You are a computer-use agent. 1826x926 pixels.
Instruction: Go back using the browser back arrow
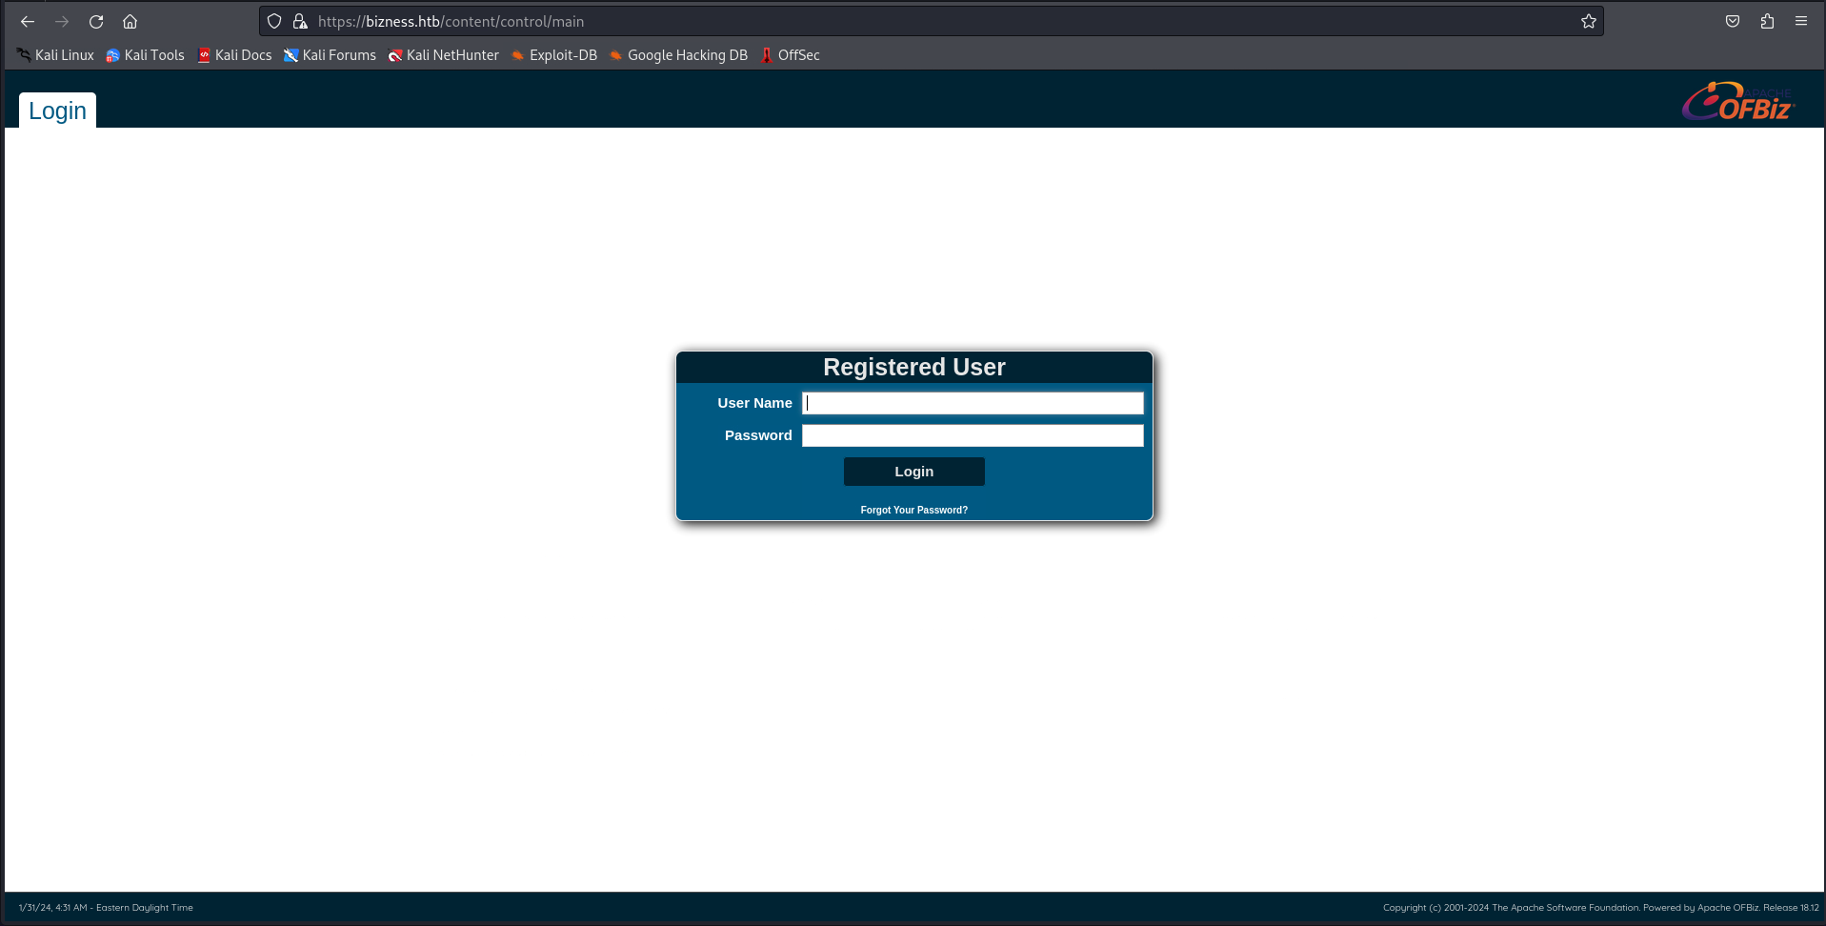[28, 21]
